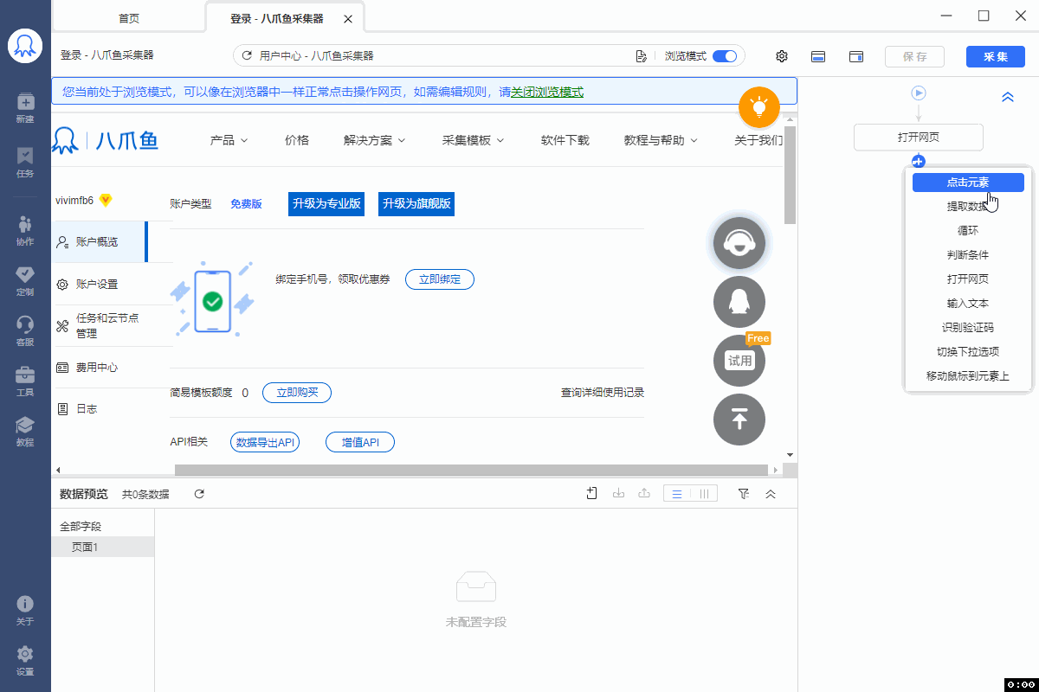Select 点击元素 from the popup menu
Image resolution: width=1039 pixels, height=692 pixels.
968,183
